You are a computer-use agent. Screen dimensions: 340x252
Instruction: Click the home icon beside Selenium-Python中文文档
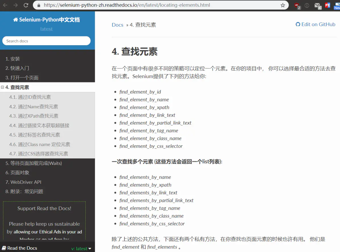tap(16, 20)
